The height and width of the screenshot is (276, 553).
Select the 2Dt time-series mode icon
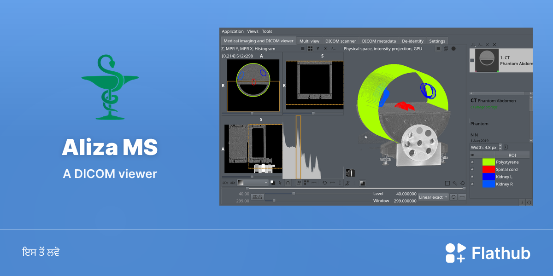pyautogui.click(x=225, y=183)
